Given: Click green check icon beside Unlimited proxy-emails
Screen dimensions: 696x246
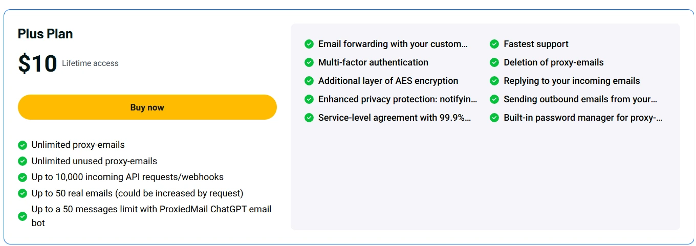Looking at the screenshot, I should coord(23,145).
